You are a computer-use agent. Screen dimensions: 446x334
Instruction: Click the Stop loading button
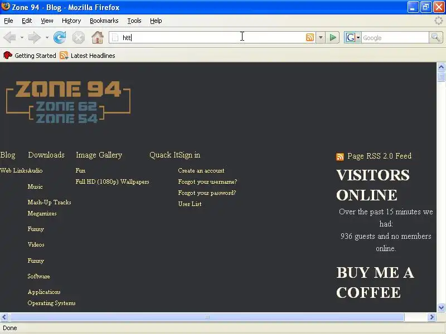point(78,37)
